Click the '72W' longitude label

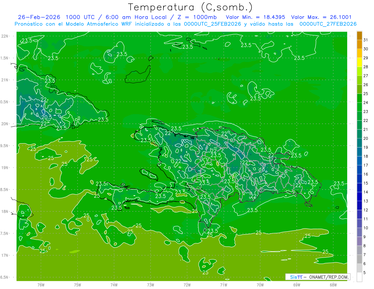click(187, 285)
